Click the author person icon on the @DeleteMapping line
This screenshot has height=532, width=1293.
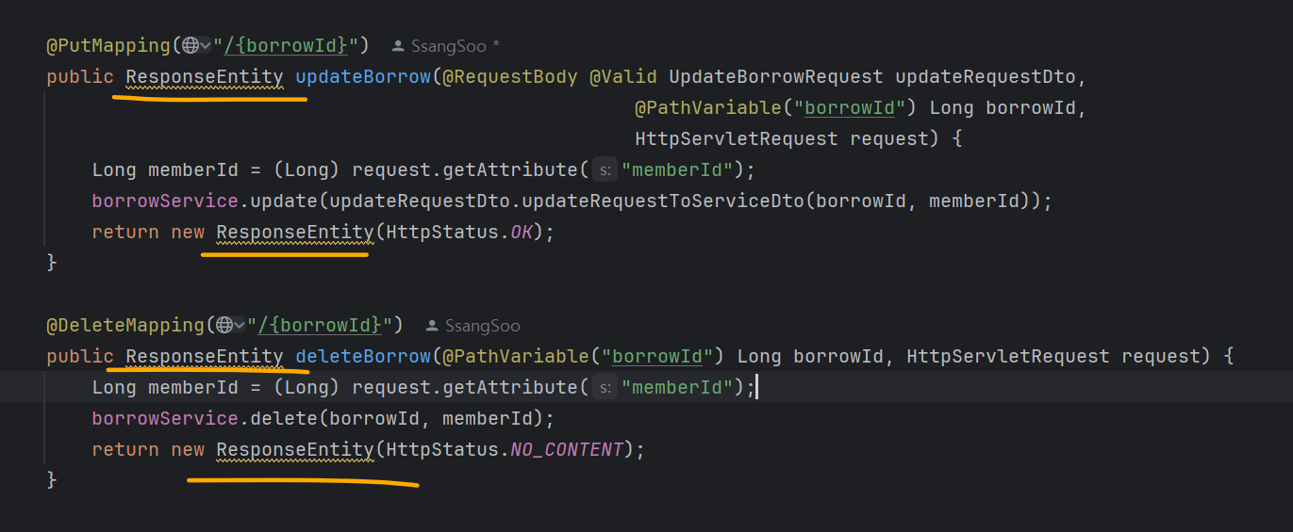point(432,326)
